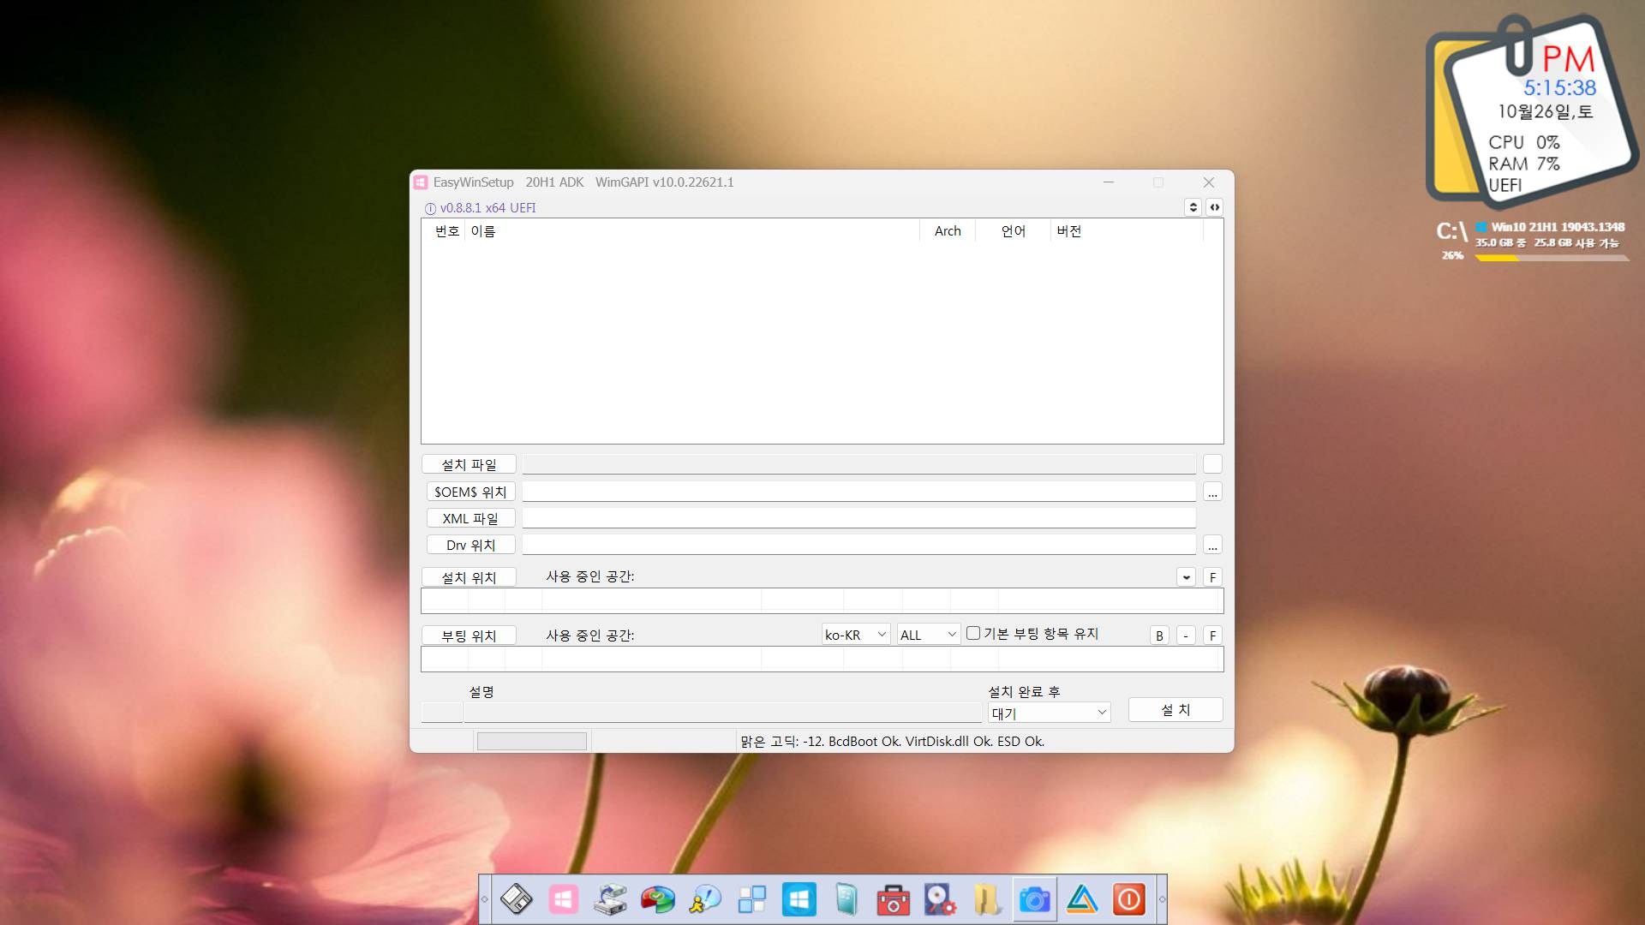
Task: Open the floppy disk icon in the dock
Action: [x=517, y=899]
